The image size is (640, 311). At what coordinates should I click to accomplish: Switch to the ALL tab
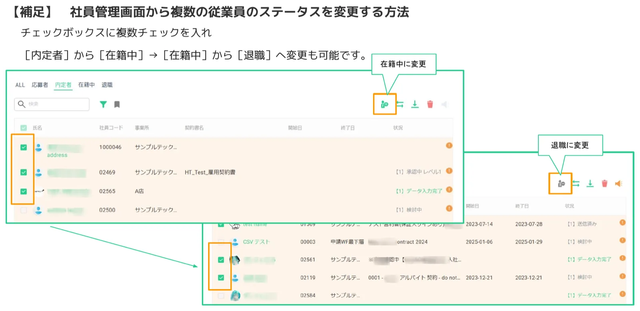click(20, 85)
